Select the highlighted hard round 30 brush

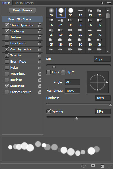click(61, 13)
